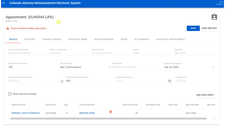Go to the Associated Appointments tab

[x=170, y=39]
